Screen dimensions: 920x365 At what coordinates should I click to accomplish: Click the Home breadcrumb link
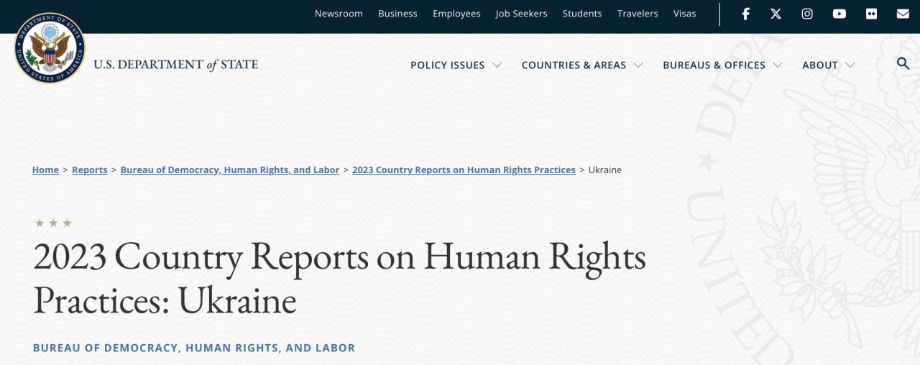[45, 170]
